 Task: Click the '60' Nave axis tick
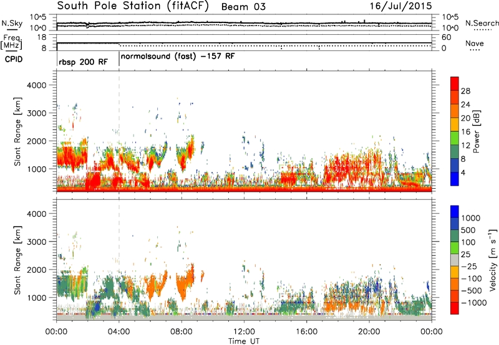coord(446,37)
